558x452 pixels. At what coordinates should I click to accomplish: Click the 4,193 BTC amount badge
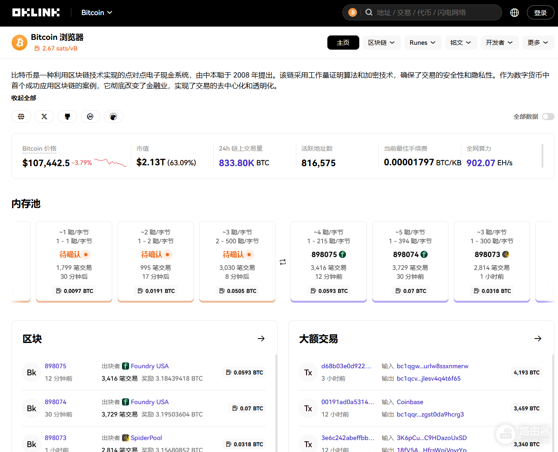coord(527,373)
